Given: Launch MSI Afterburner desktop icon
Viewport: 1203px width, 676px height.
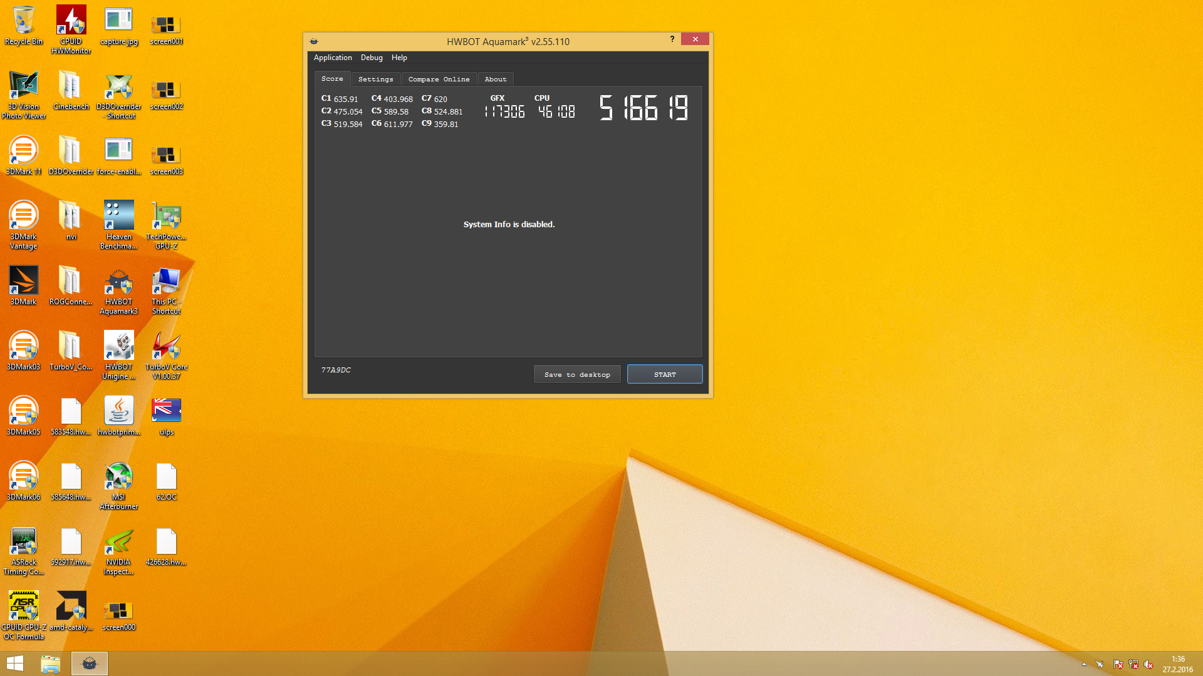Looking at the screenshot, I should click(x=118, y=485).
